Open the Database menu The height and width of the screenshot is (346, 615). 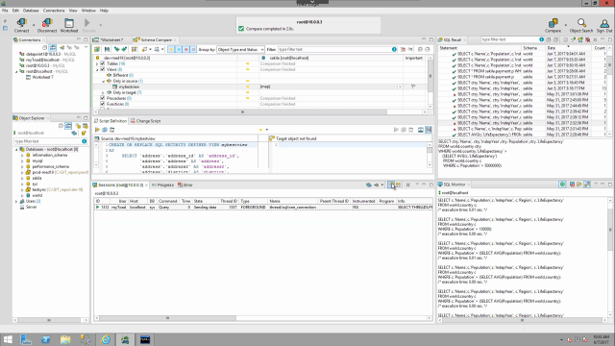31,11
